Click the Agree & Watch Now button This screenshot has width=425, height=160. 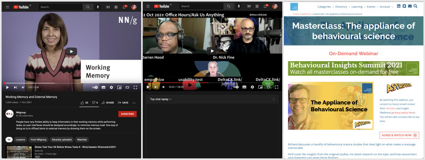(x=399, y=135)
